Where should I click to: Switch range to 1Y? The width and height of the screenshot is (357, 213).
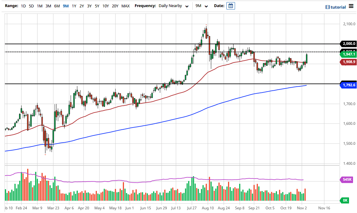74,6
